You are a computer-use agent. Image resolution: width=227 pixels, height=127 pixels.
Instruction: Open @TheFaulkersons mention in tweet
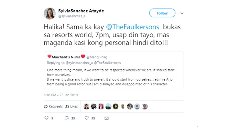tap(132, 27)
